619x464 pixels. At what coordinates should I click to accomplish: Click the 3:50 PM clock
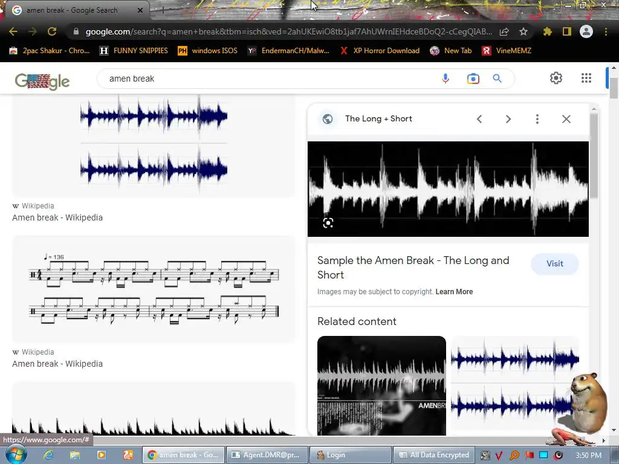click(x=589, y=456)
